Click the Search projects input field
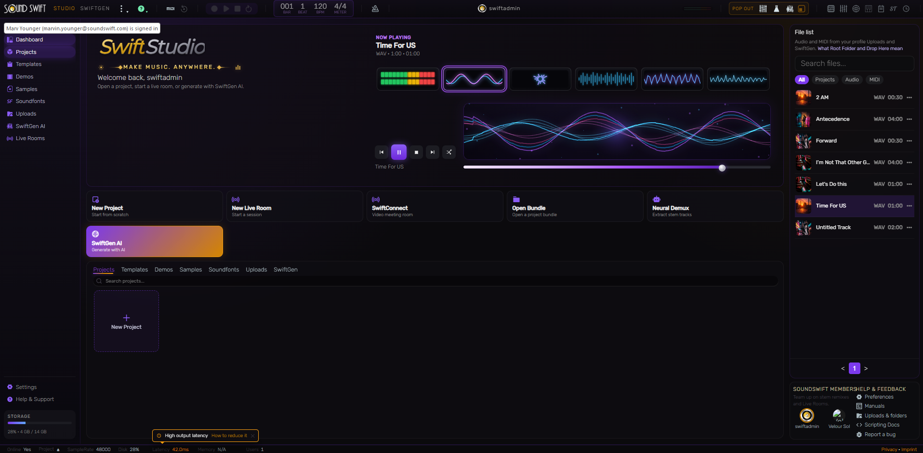The height and width of the screenshot is (453, 923). (x=435, y=281)
